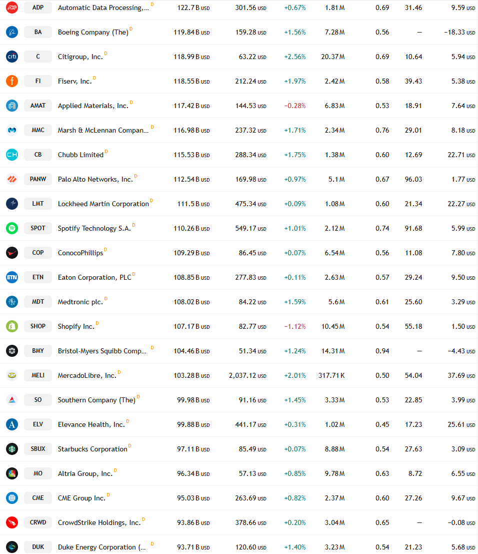Open Shopify Inc. company link

coord(76,326)
